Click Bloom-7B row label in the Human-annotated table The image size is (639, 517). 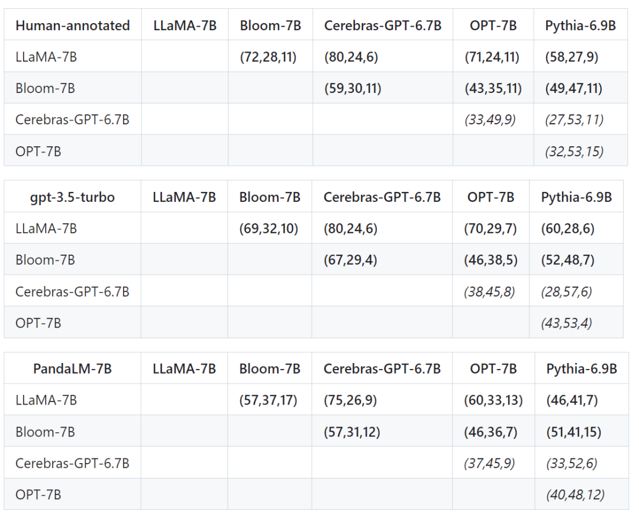point(45,88)
